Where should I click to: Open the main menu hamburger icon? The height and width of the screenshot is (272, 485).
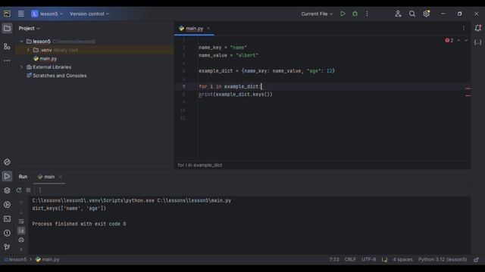(20, 14)
